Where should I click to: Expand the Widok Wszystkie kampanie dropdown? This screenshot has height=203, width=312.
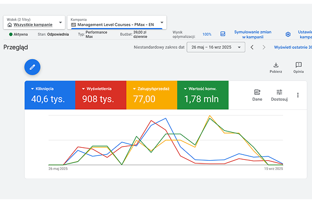pos(34,22)
